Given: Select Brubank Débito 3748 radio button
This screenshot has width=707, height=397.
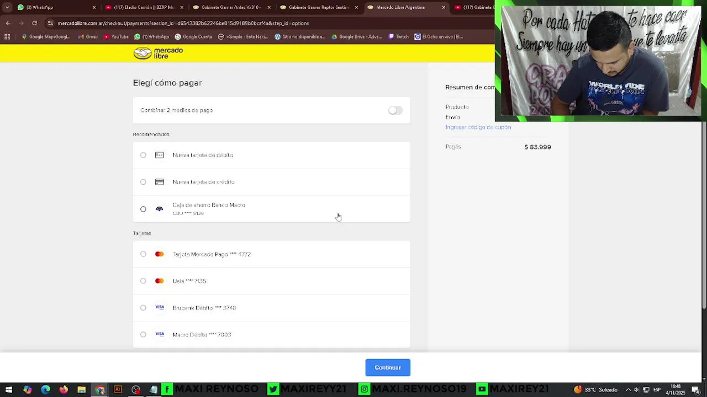Looking at the screenshot, I should pos(143,308).
